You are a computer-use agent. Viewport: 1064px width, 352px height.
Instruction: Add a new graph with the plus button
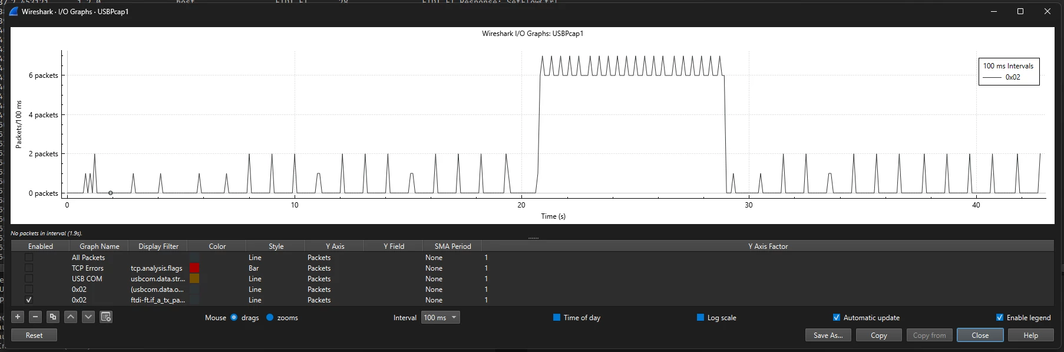(x=18, y=317)
